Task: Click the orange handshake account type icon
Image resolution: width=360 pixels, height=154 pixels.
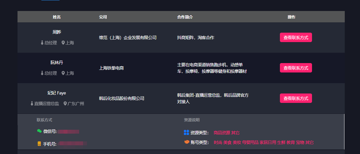Action: coord(187,142)
